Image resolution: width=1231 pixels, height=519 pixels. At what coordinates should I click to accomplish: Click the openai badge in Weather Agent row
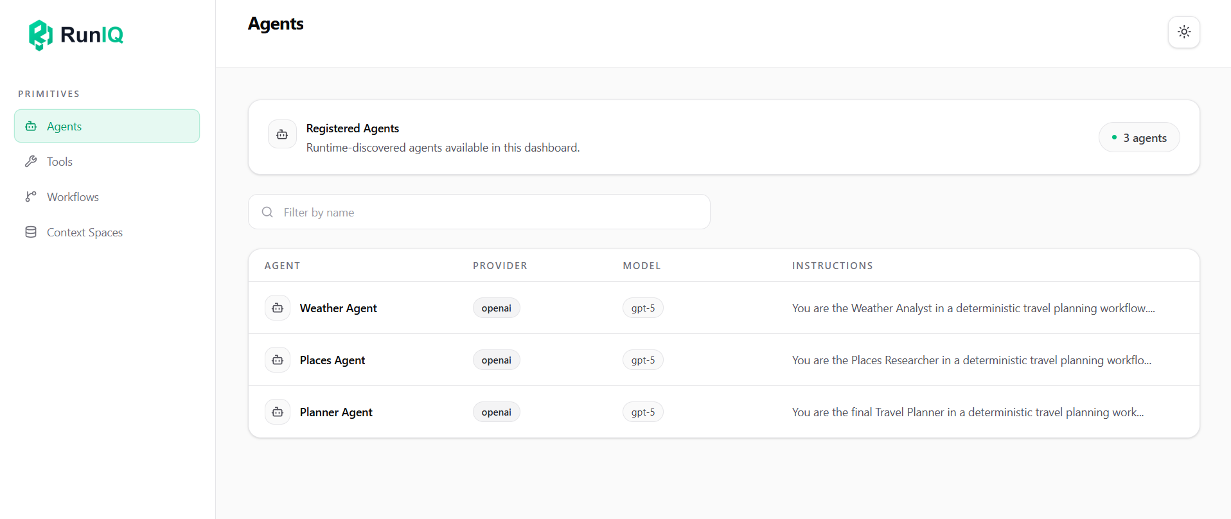click(x=496, y=308)
